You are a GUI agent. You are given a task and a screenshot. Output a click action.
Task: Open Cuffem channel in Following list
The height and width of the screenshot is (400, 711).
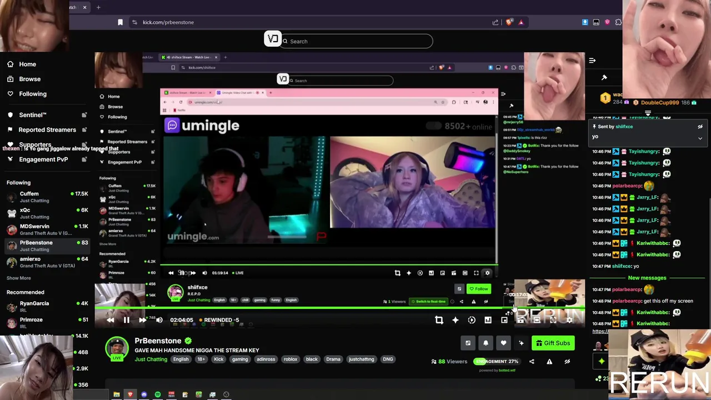tap(47, 197)
